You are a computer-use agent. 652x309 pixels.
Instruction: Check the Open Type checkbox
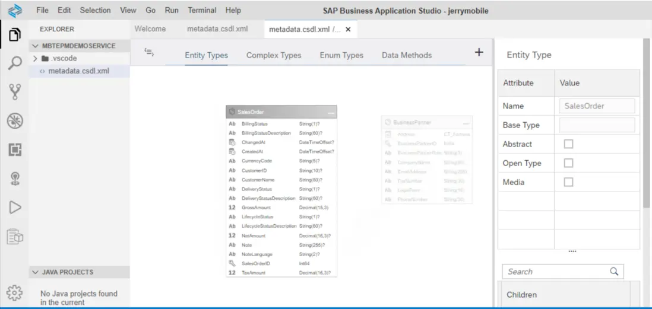(x=568, y=163)
